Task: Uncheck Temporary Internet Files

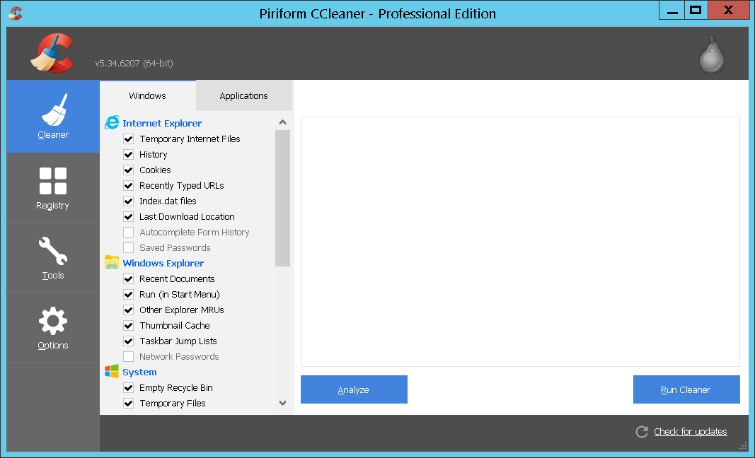Action: [x=129, y=139]
